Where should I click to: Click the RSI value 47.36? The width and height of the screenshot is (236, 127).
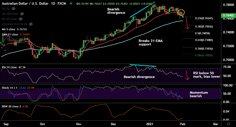(x=22, y=67)
